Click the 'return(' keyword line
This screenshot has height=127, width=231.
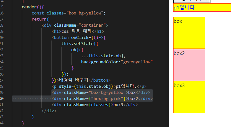coord(40,19)
